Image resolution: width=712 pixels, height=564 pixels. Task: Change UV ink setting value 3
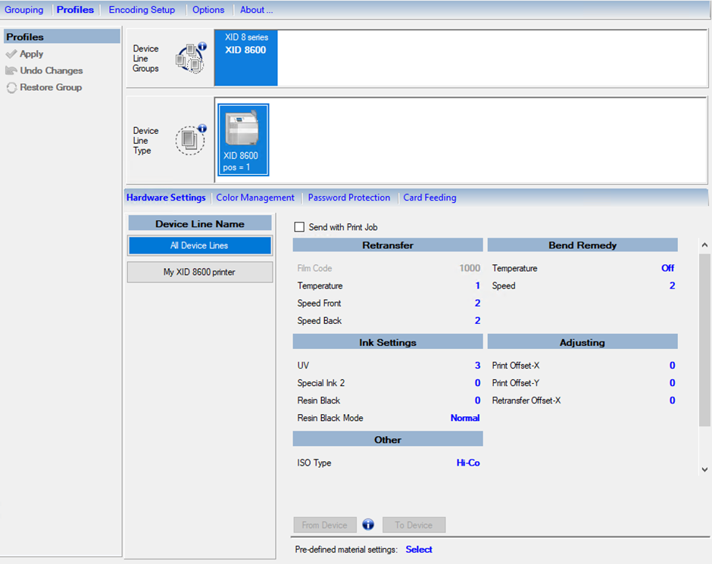coord(477,366)
